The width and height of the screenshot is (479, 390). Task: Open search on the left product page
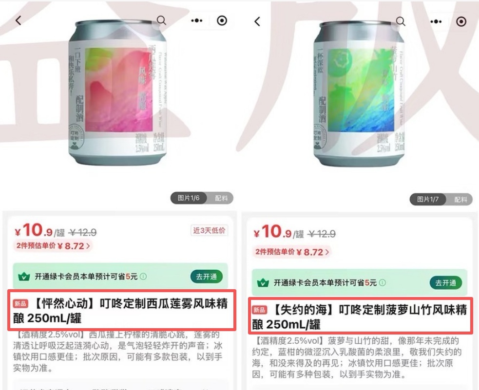click(161, 20)
